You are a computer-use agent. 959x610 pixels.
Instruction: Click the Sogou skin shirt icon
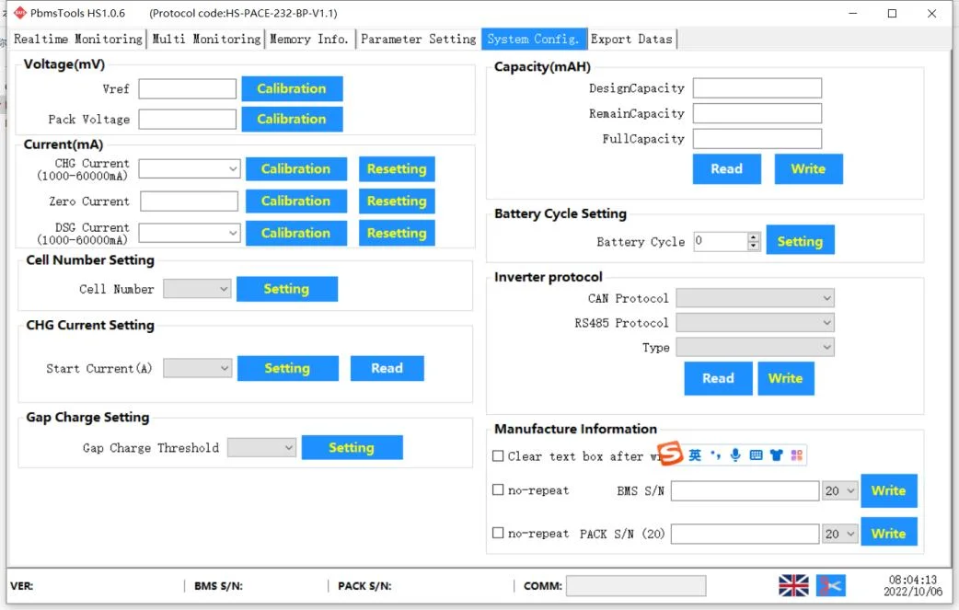click(x=776, y=455)
